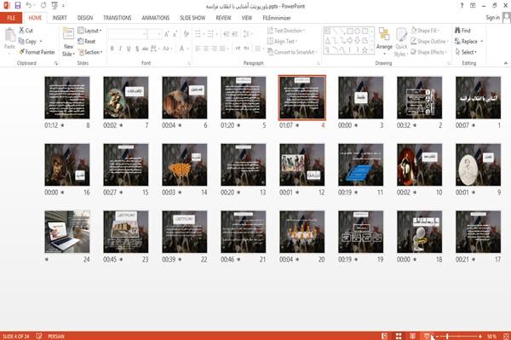Viewport: 511px width, 340px height.
Task: Select slide 24 laptop thumbnail
Action: pos(67,232)
